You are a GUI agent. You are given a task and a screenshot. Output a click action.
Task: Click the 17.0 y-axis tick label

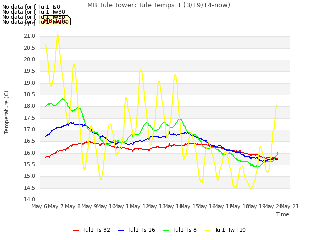(30, 130)
